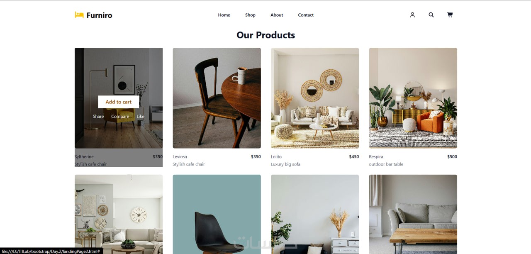The width and height of the screenshot is (531, 254).
Task: Open the grey sofa with wooden table image
Action: click(x=413, y=214)
